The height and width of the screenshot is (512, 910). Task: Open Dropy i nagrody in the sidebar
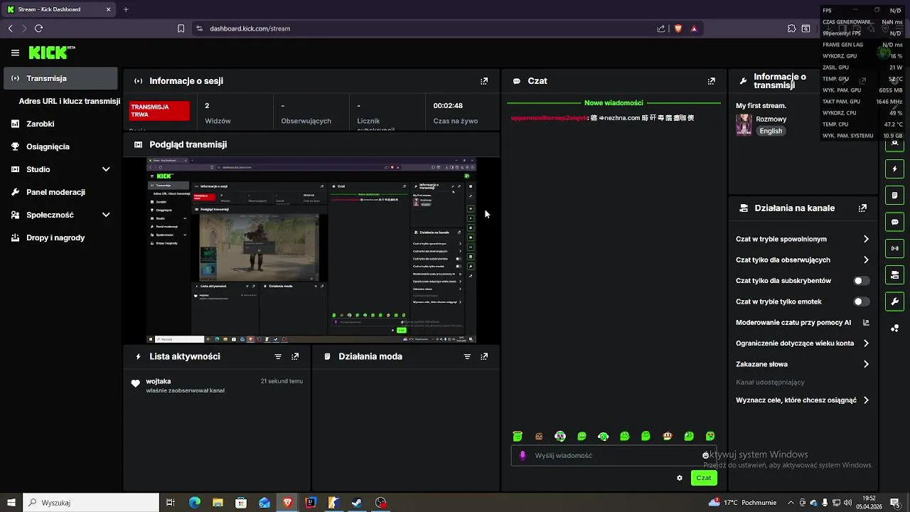click(x=60, y=238)
